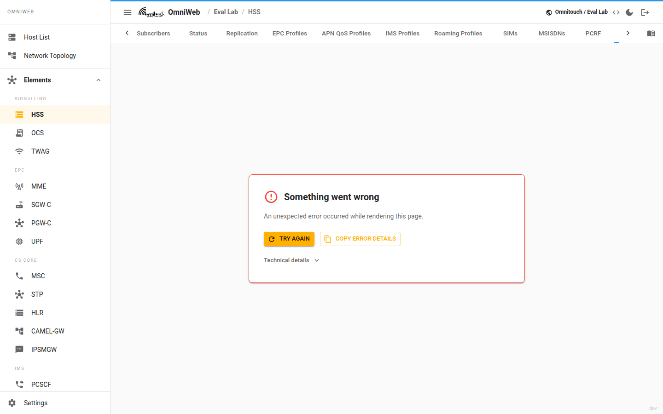
Task: Click the Omnitouch logo in header
Action: (151, 12)
